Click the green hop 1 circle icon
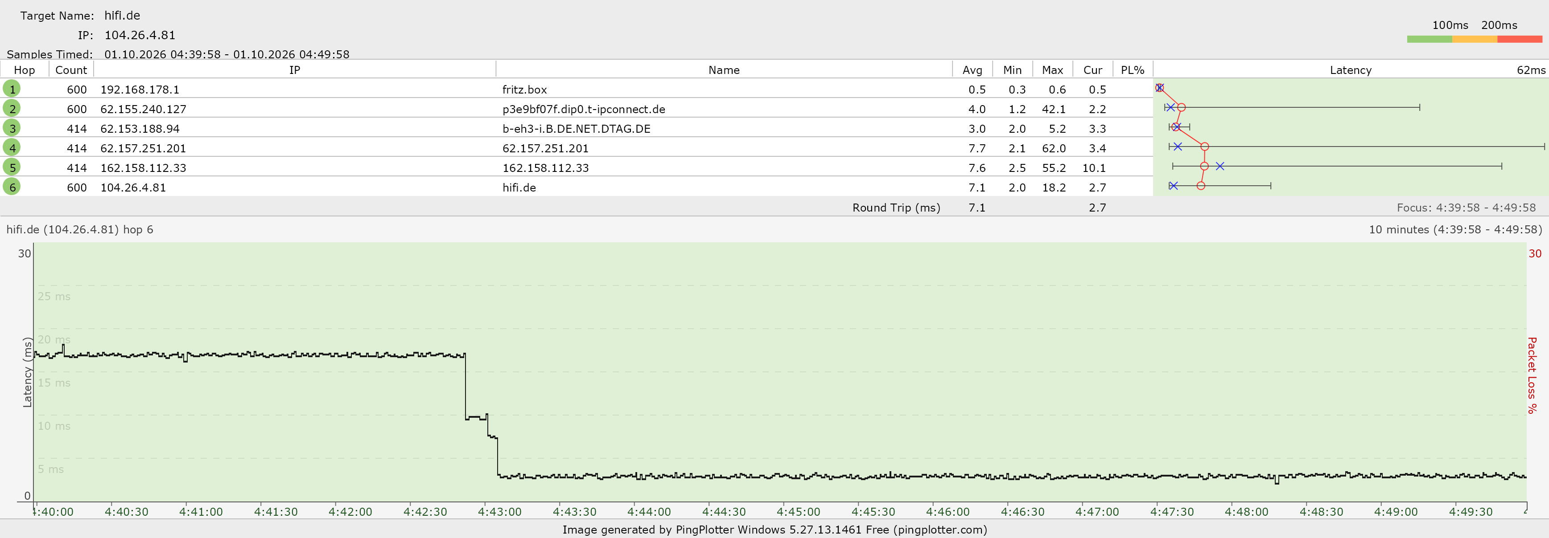The image size is (1549, 538). coord(12,89)
